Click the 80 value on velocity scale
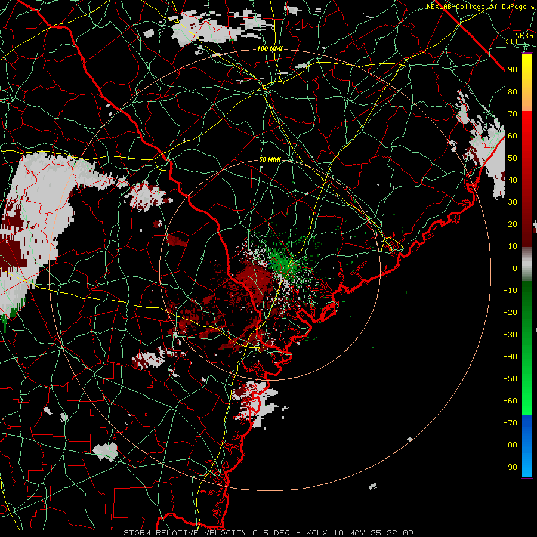The width and height of the screenshot is (537, 537). (x=513, y=92)
